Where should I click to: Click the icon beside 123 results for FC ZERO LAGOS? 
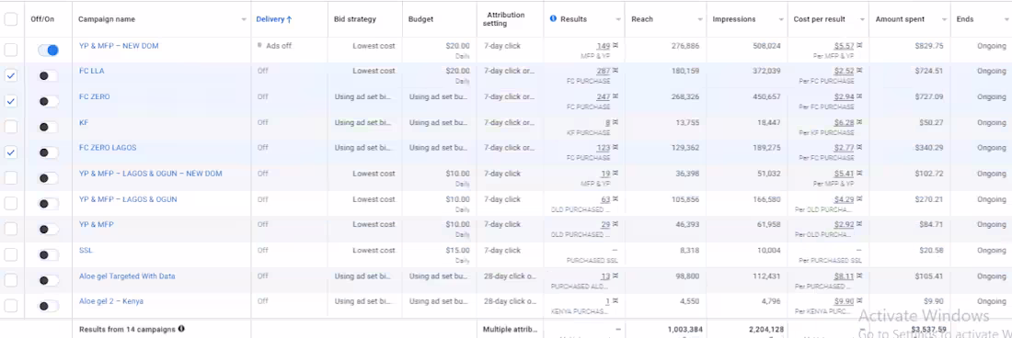click(x=615, y=148)
